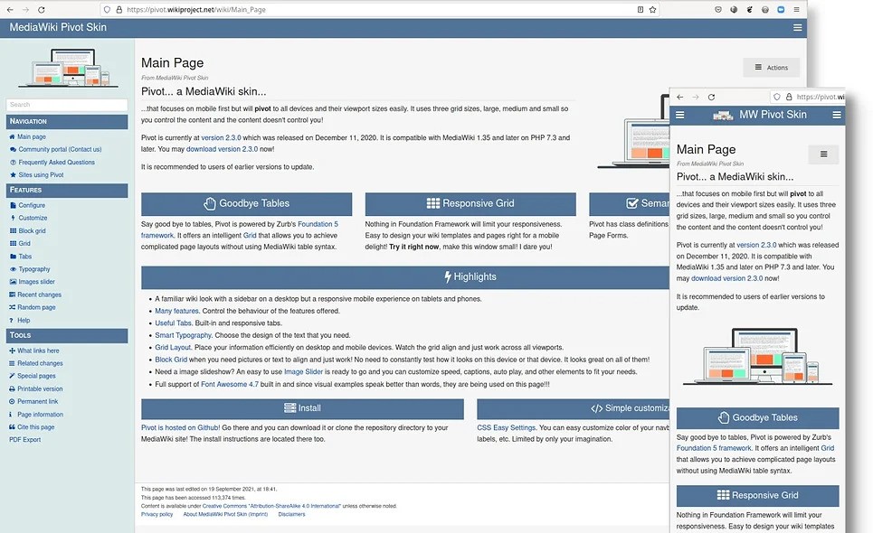The width and height of the screenshot is (873, 533).
Task: Open Configure under Features
Action: (x=31, y=205)
